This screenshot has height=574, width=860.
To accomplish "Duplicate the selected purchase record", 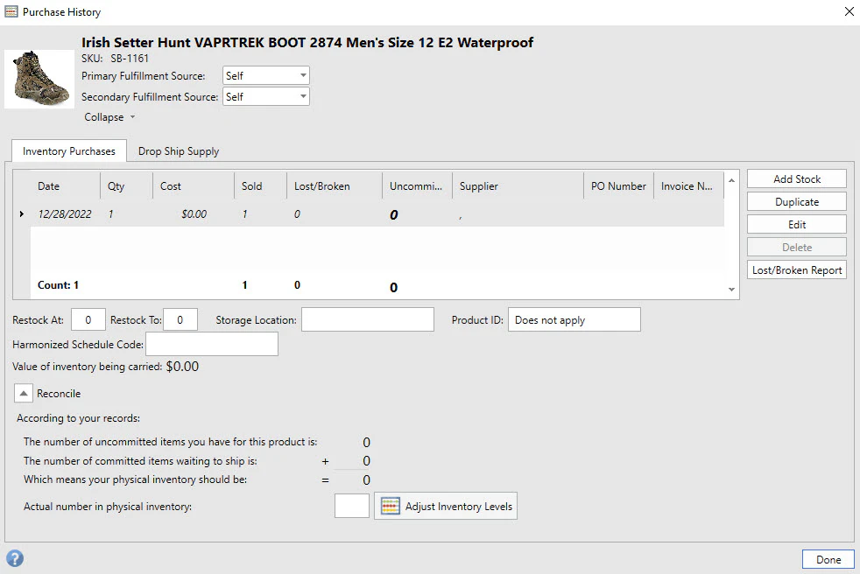I will point(796,201).
